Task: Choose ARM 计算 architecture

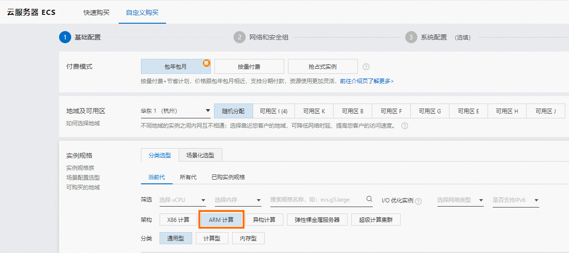Action: [221, 220]
